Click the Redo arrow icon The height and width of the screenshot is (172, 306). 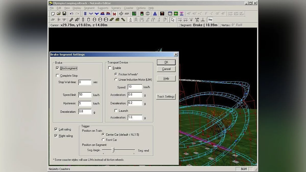77,14
